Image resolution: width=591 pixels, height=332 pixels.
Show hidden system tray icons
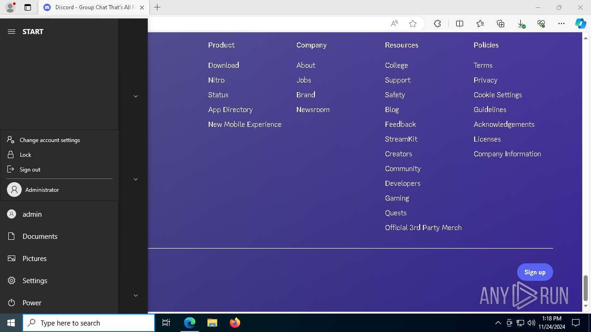(498, 323)
